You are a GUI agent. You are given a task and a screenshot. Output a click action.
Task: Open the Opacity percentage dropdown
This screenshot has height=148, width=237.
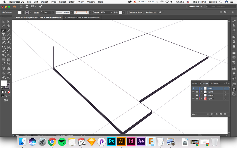(111, 12)
